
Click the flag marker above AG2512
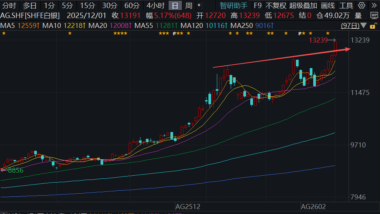coord(174,34)
